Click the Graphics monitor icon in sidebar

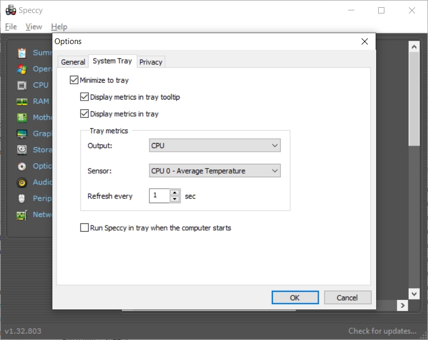pyautogui.click(x=22, y=134)
